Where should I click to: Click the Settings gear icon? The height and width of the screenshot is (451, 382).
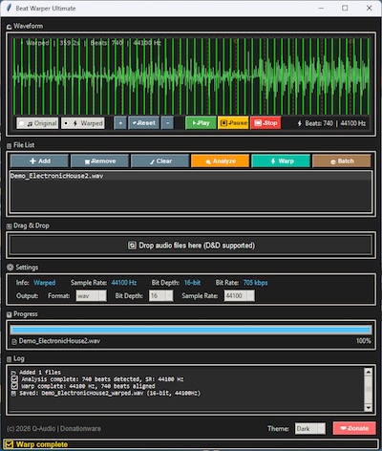11,268
